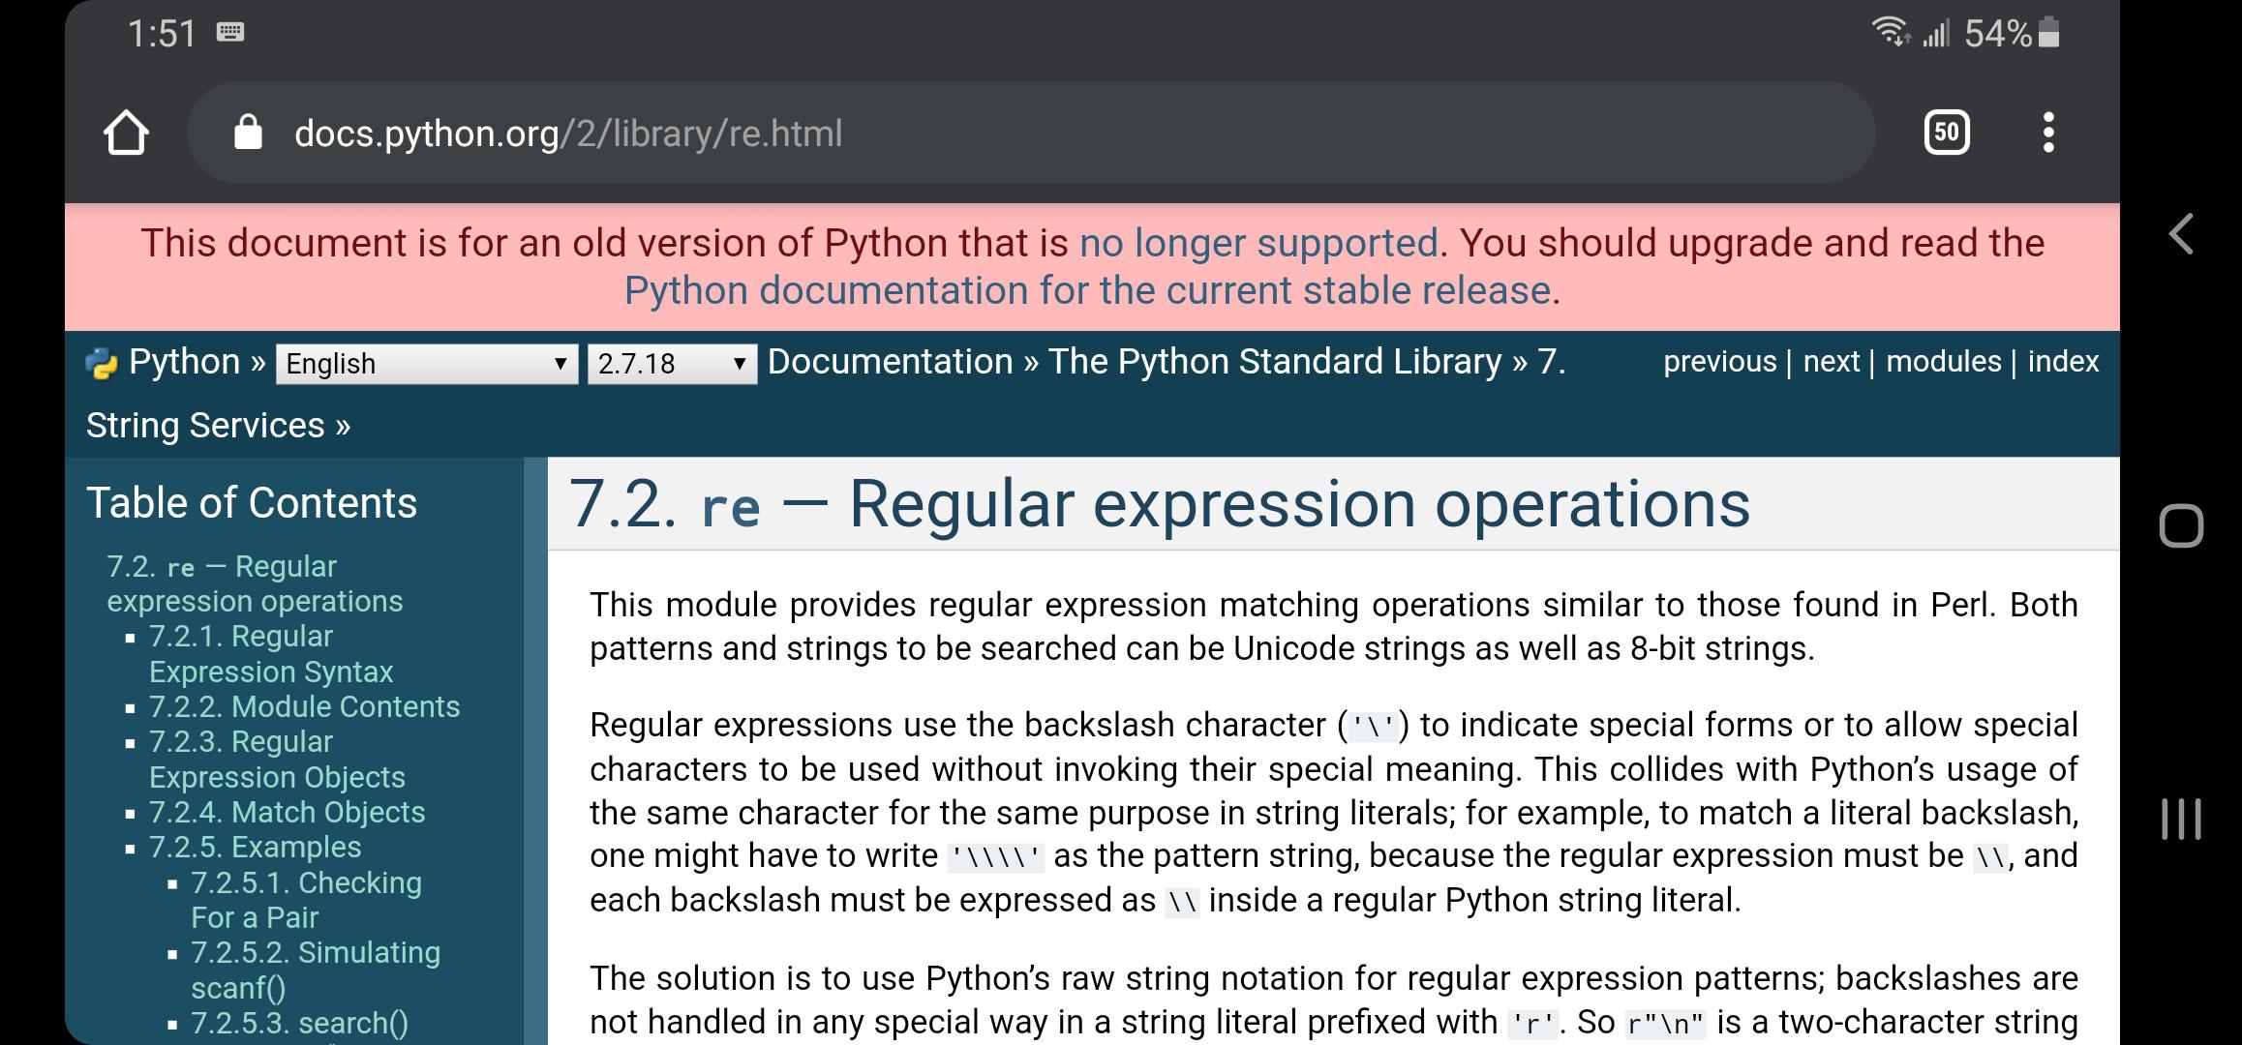The image size is (2242, 1045).
Task: Jump to 7.2.2. Module Contents section
Action: [x=304, y=706]
